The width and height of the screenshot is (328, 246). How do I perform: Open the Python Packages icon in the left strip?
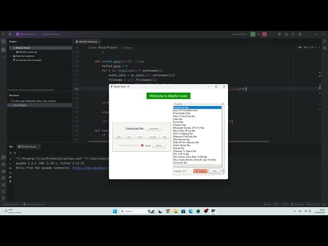point(4,171)
